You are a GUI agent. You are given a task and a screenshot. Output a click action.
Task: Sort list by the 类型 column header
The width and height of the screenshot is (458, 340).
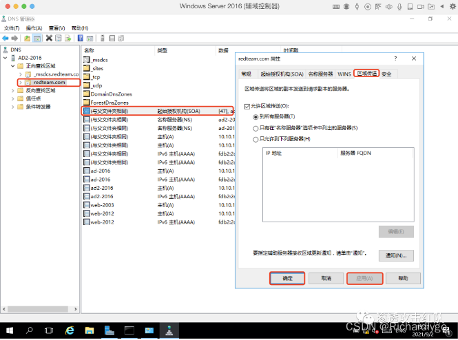click(185, 50)
